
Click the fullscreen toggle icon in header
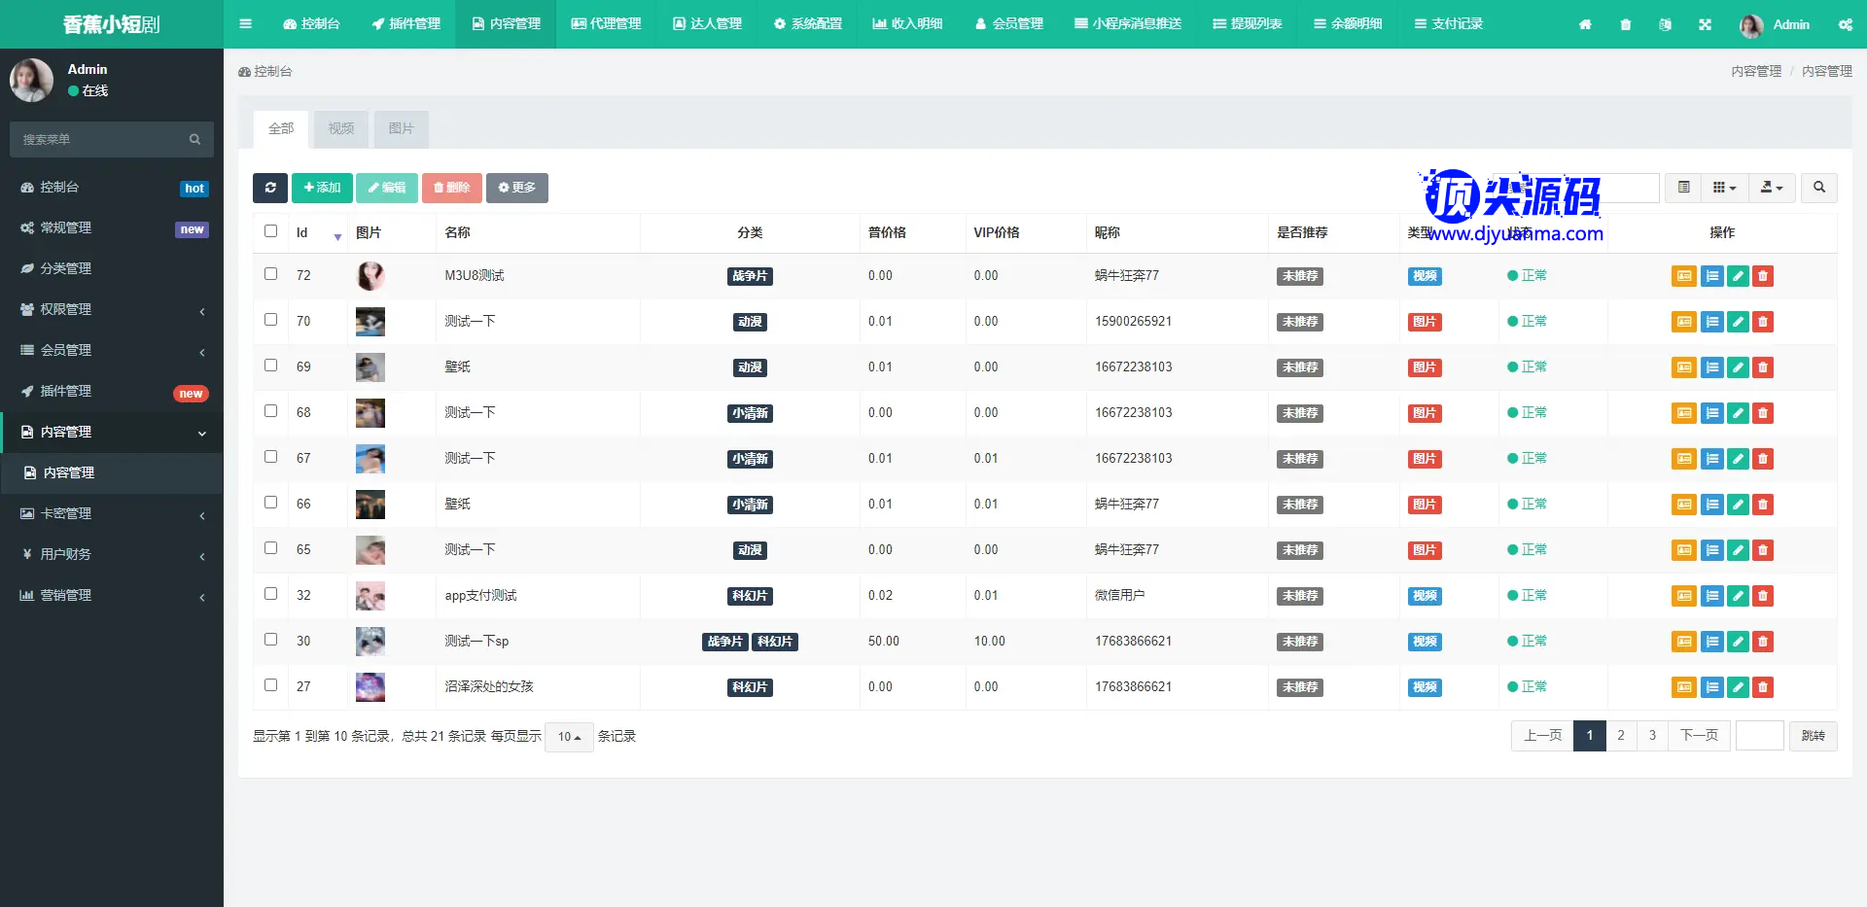click(x=1705, y=24)
